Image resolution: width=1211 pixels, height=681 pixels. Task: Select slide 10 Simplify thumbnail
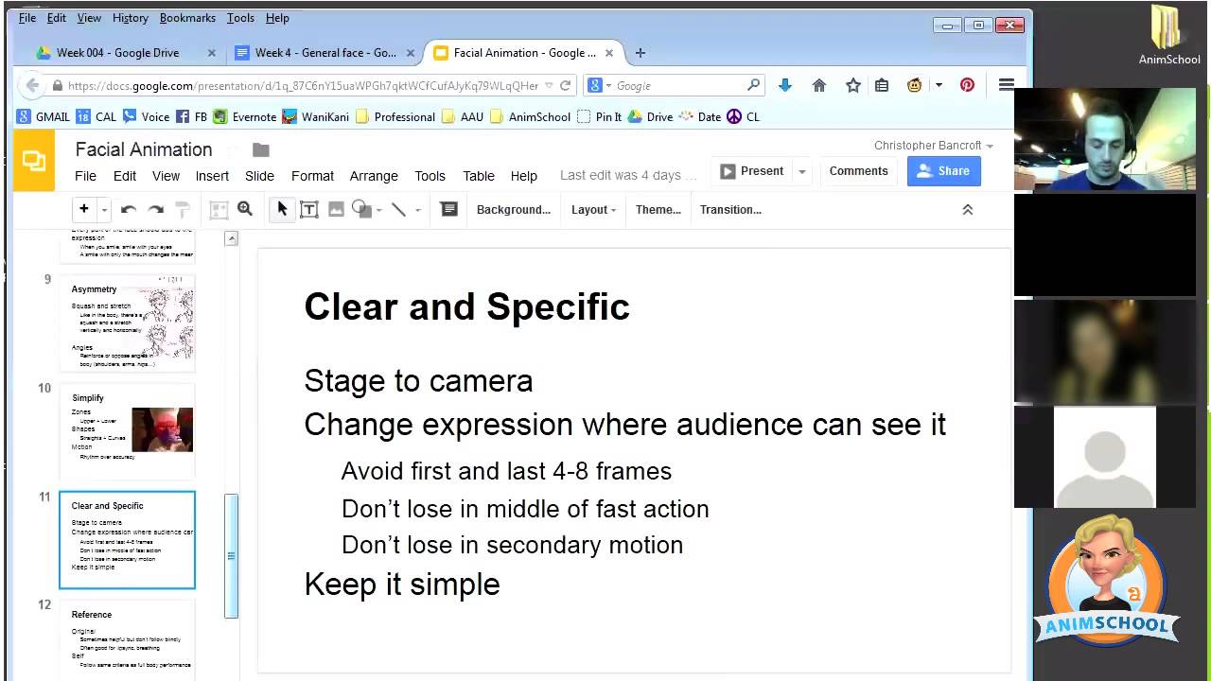(128, 431)
